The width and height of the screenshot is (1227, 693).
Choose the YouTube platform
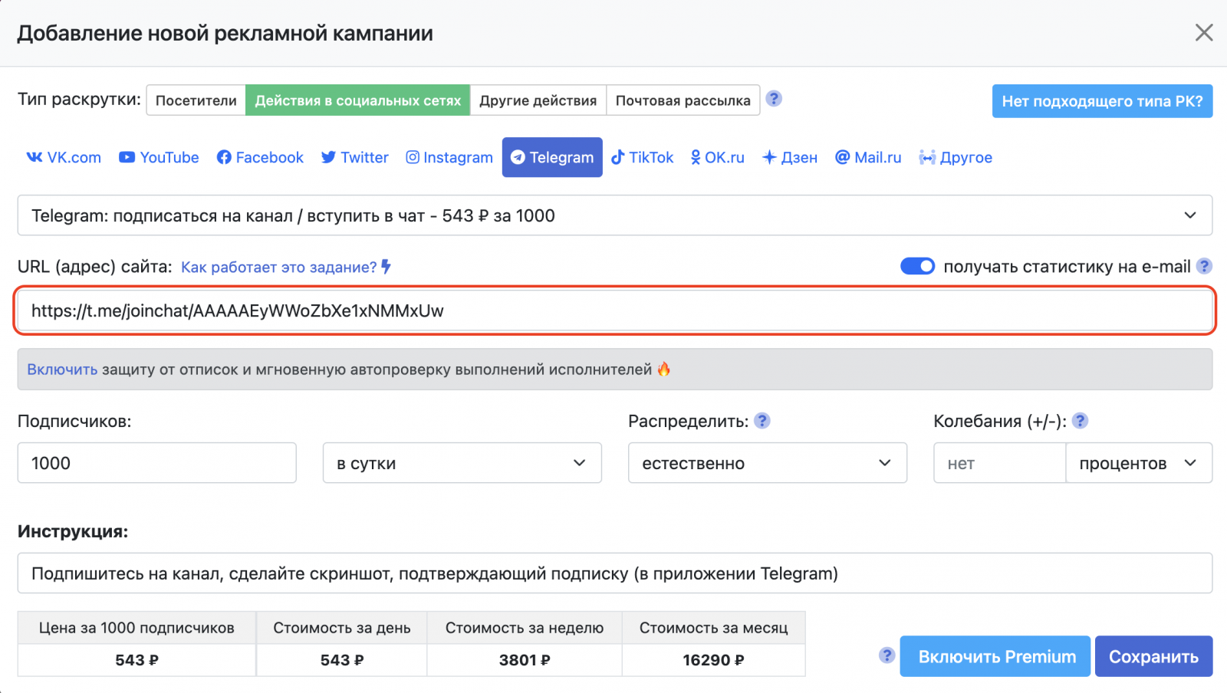point(159,157)
